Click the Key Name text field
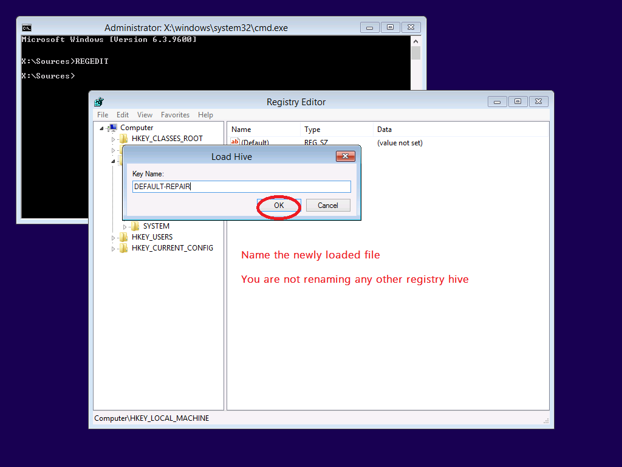 [241, 187]
